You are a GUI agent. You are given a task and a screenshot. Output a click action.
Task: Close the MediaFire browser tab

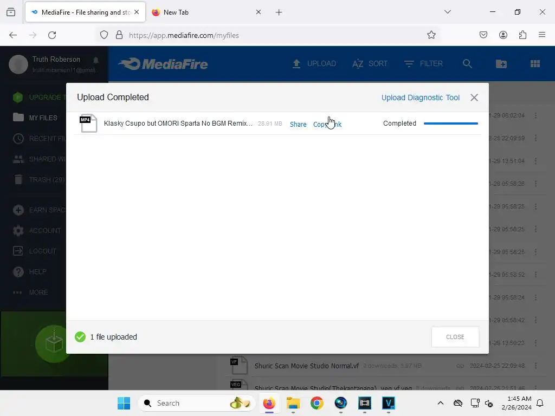coord(137,12)
